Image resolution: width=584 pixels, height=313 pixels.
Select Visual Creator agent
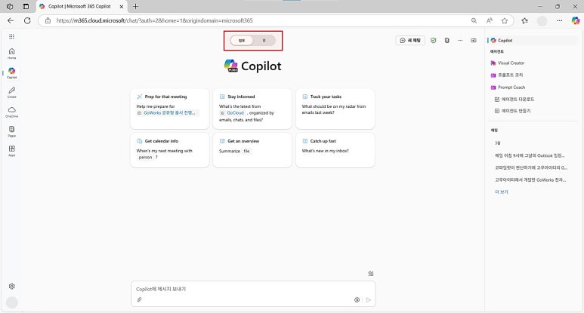pos(511,63)
